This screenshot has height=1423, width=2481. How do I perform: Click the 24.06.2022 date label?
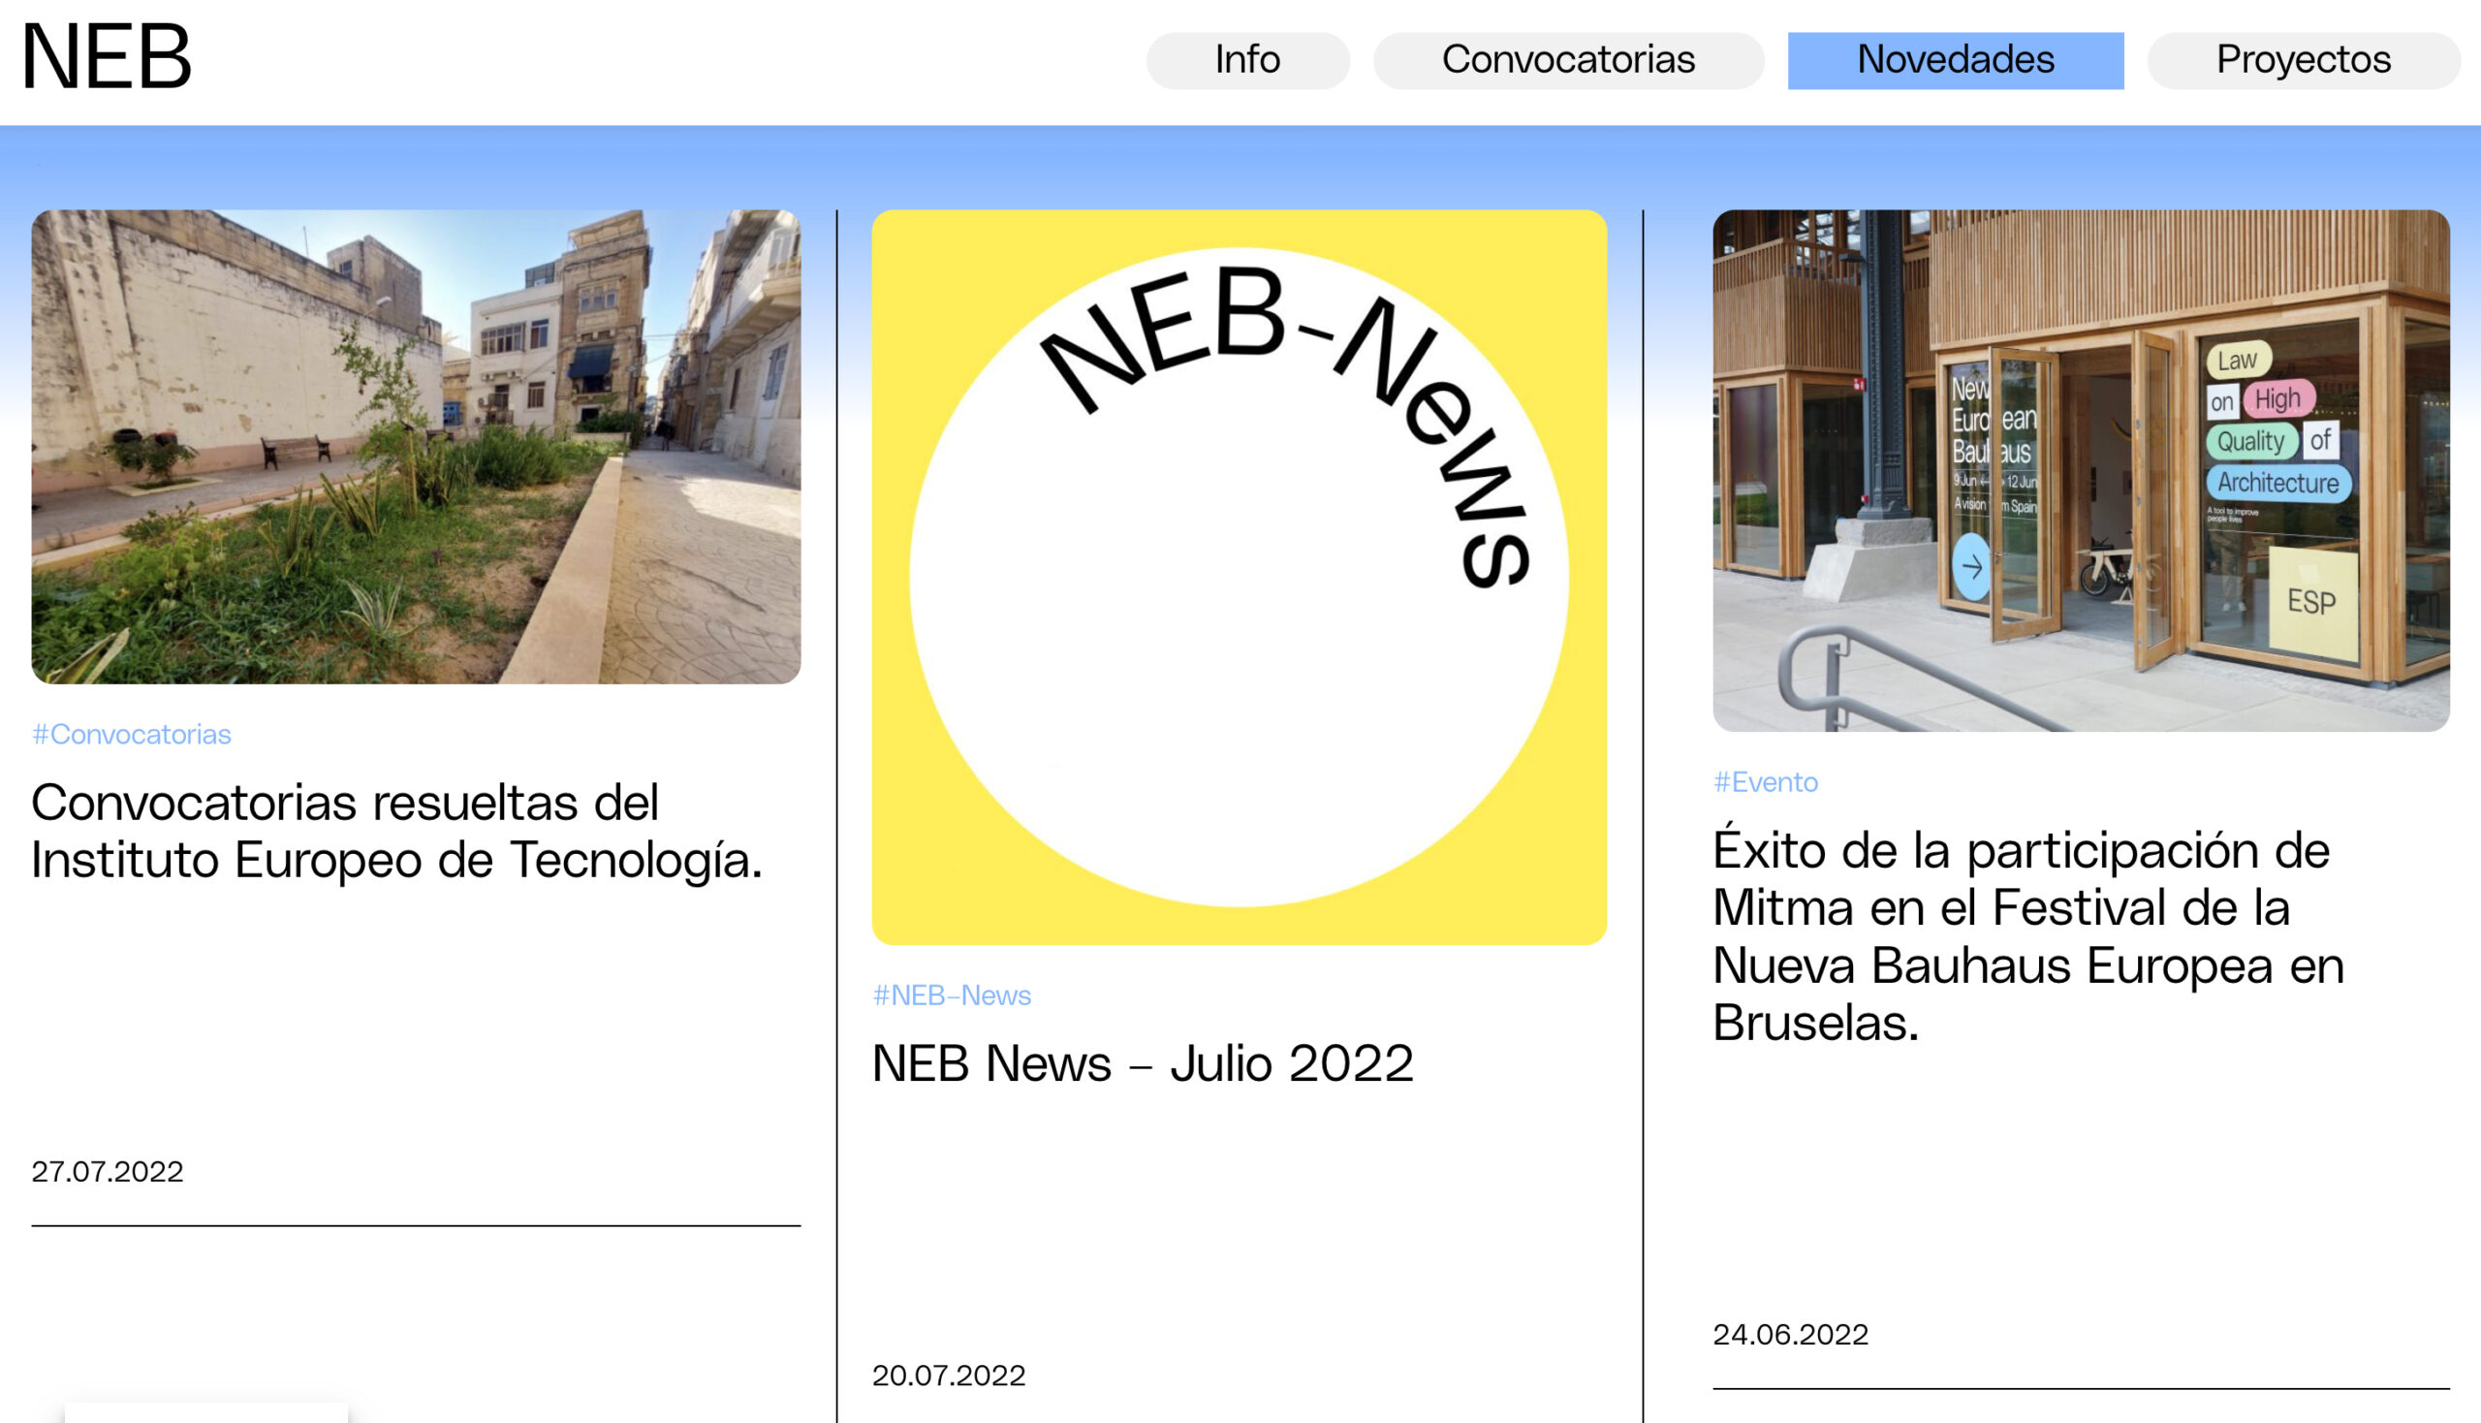click(1789, 1334)
